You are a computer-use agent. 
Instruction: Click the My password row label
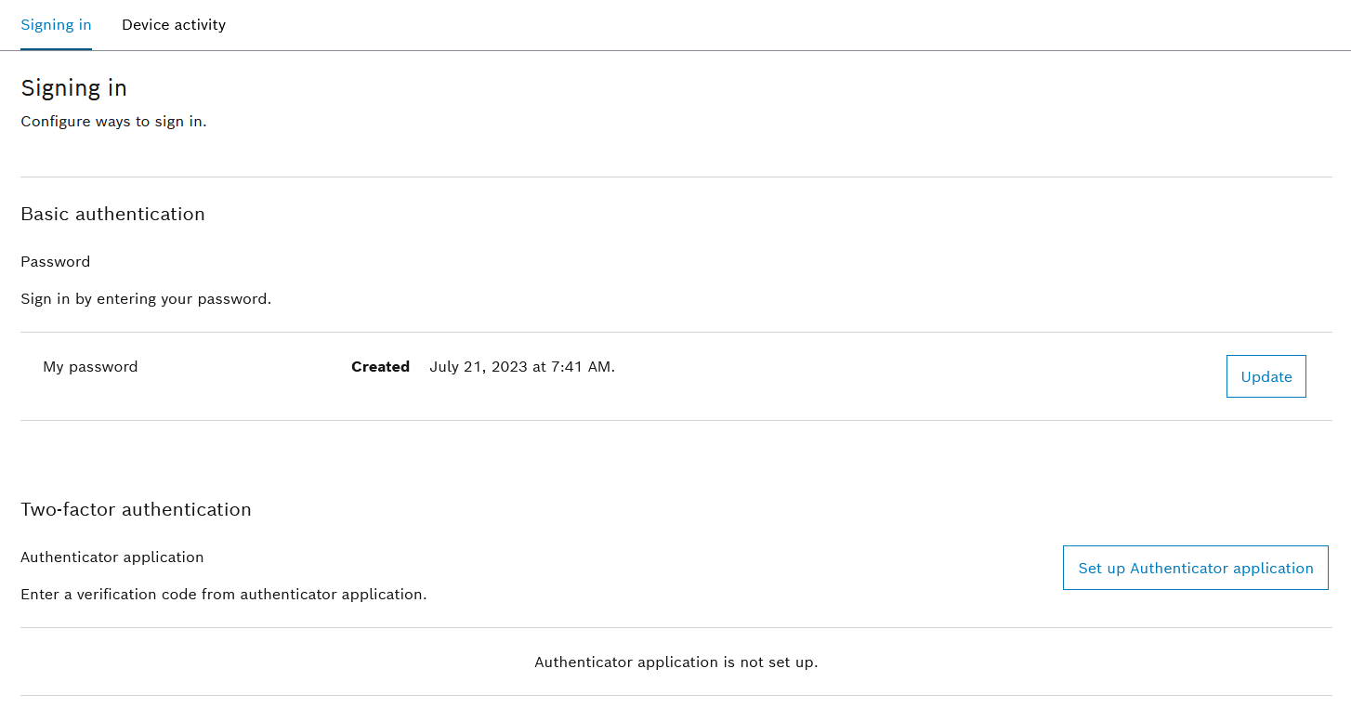click(90, 366)
